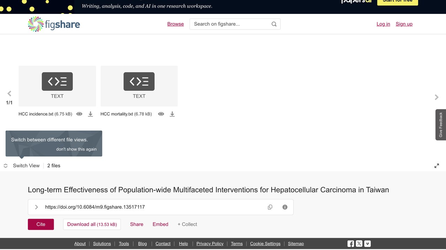Open Switch View file view selector

coord(22,166)
